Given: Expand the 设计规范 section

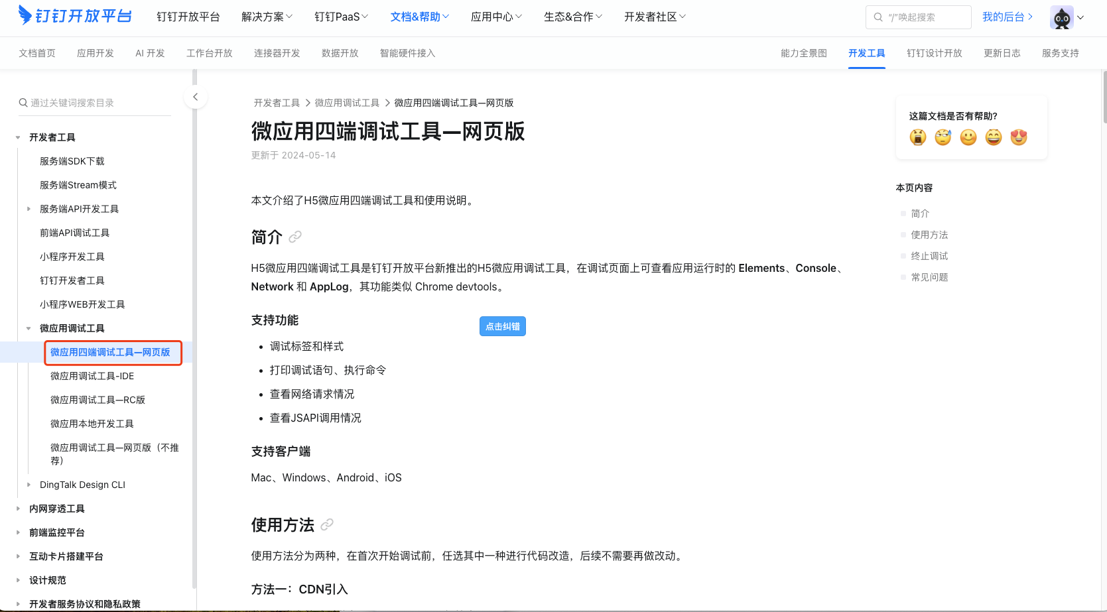Looking at the screenshot, I should [18, 580].
